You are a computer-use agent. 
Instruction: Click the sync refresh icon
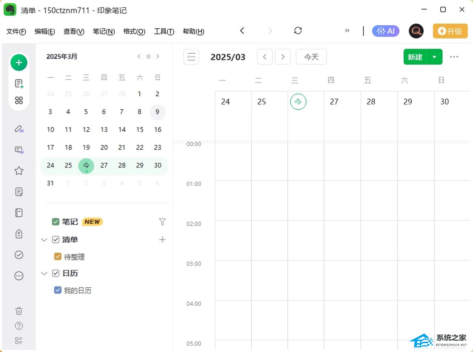(x=298, y=31)
